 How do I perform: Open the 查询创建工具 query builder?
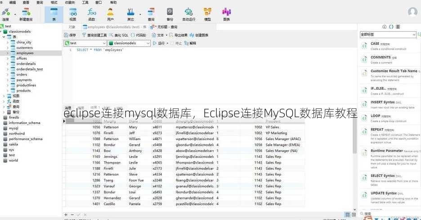click(94, 35)
